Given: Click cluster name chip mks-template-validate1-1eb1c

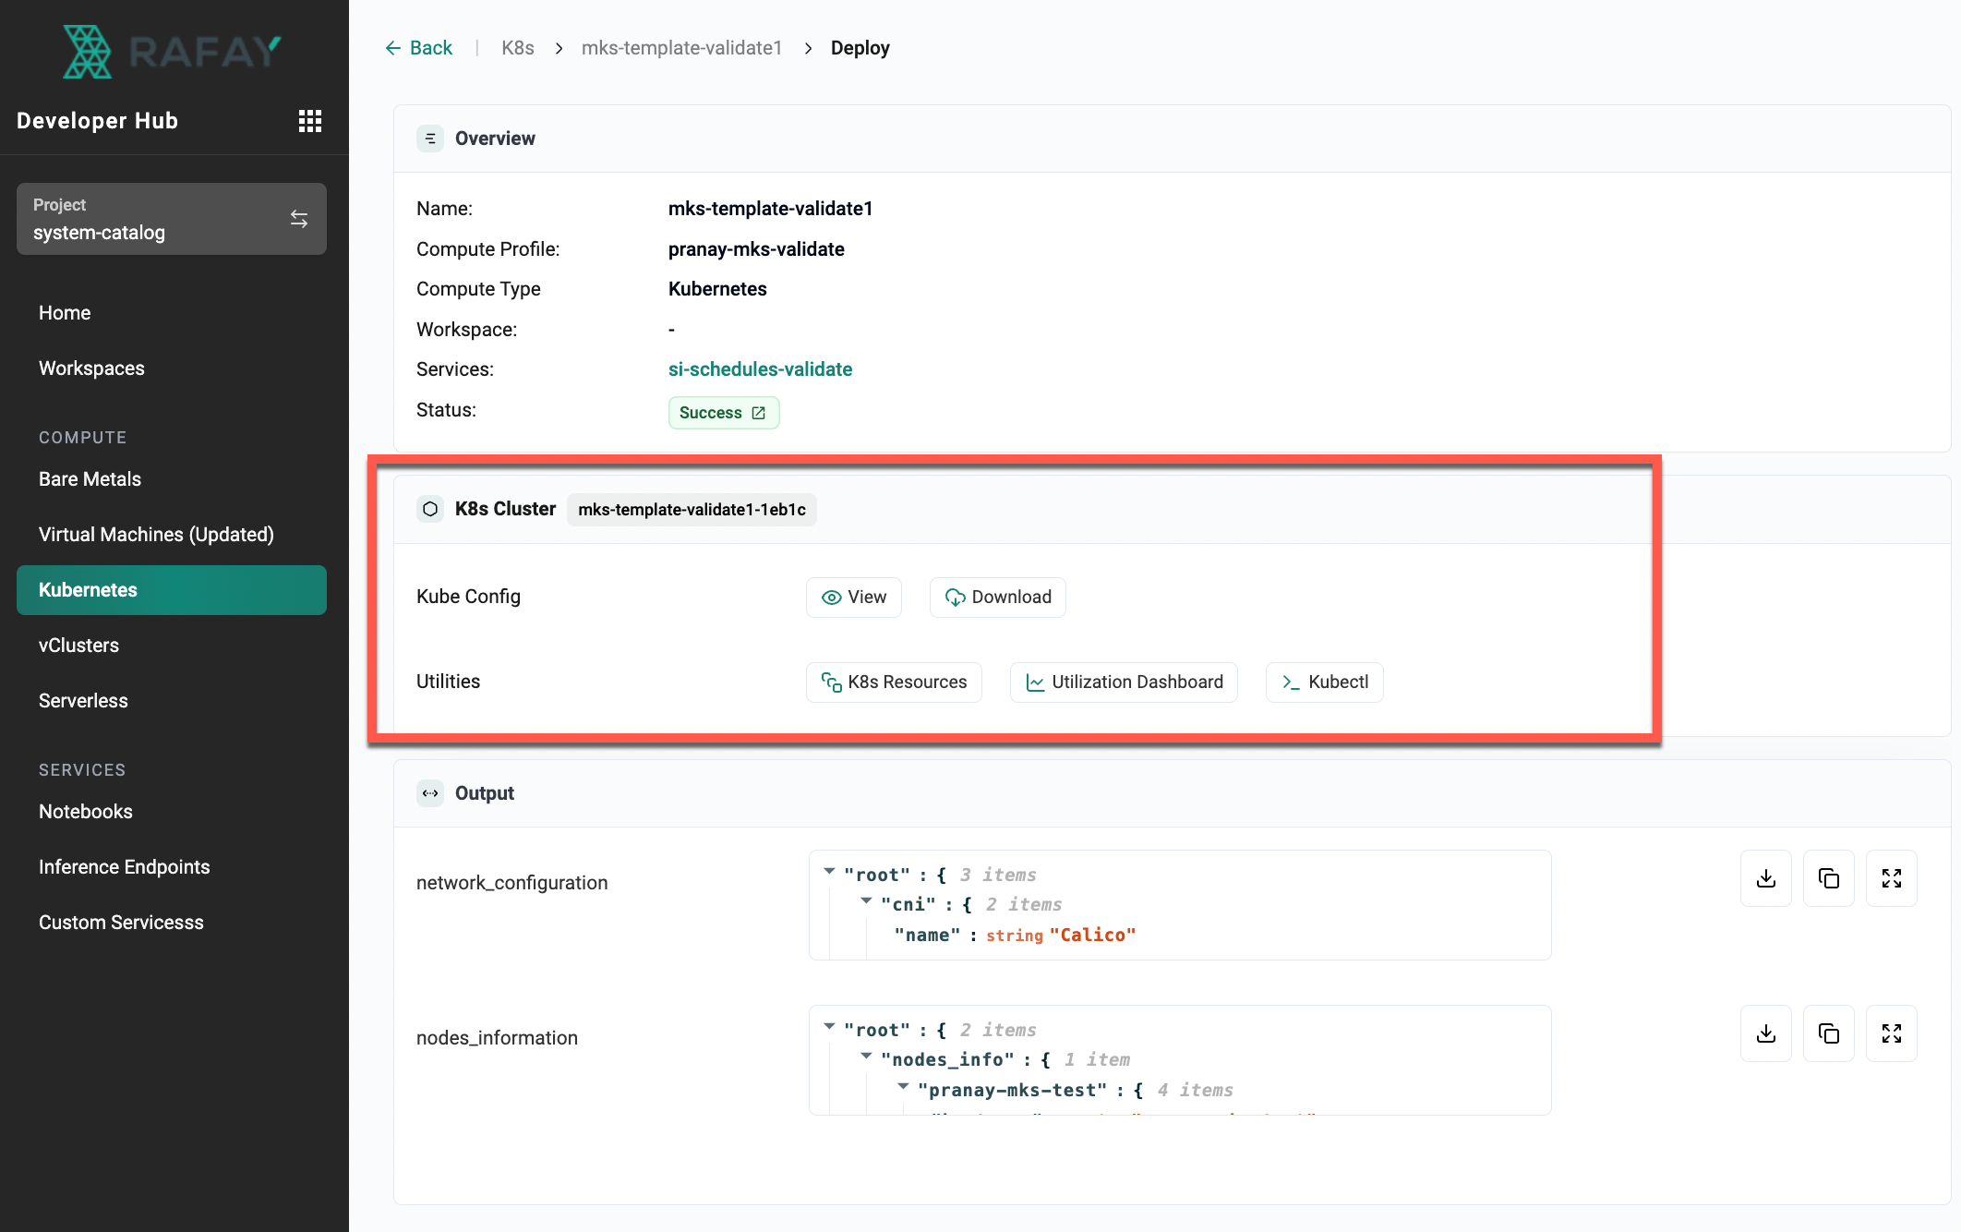Looking at the screenshot, I should [x=692, y=510].
